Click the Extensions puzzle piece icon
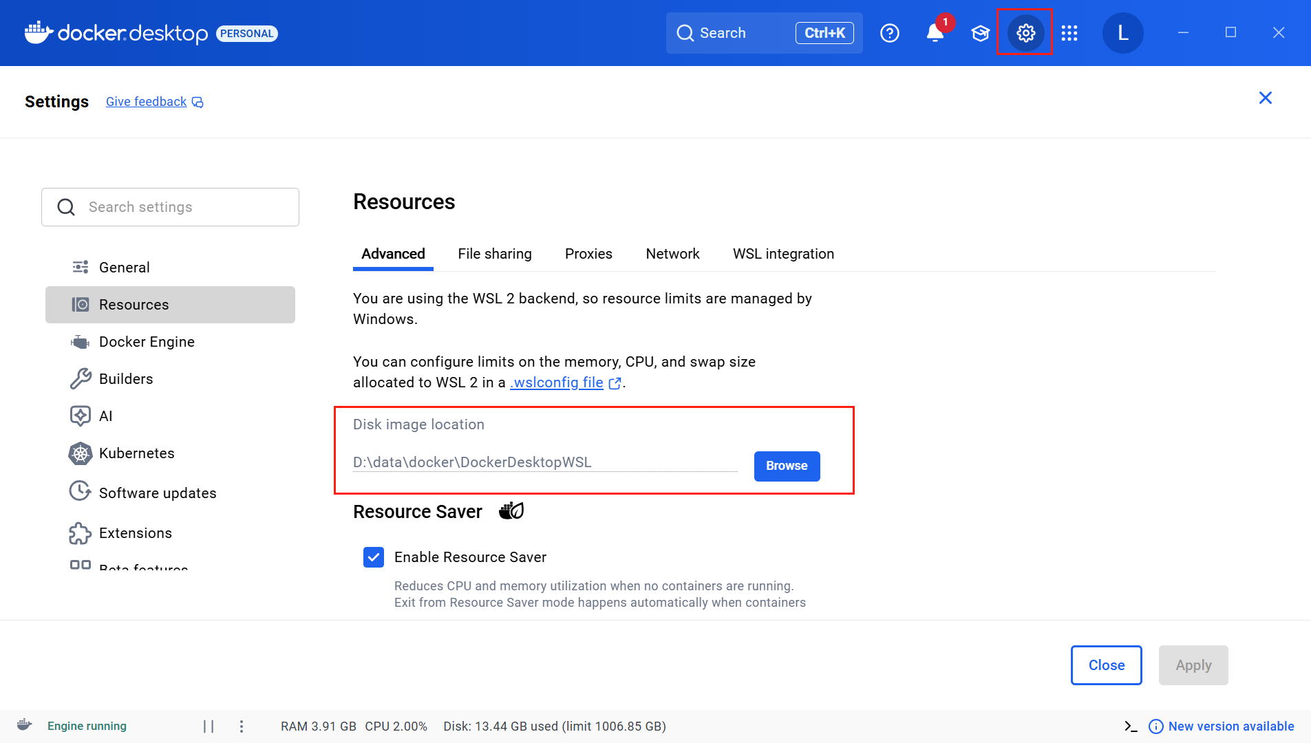 [x=81, y=533]
